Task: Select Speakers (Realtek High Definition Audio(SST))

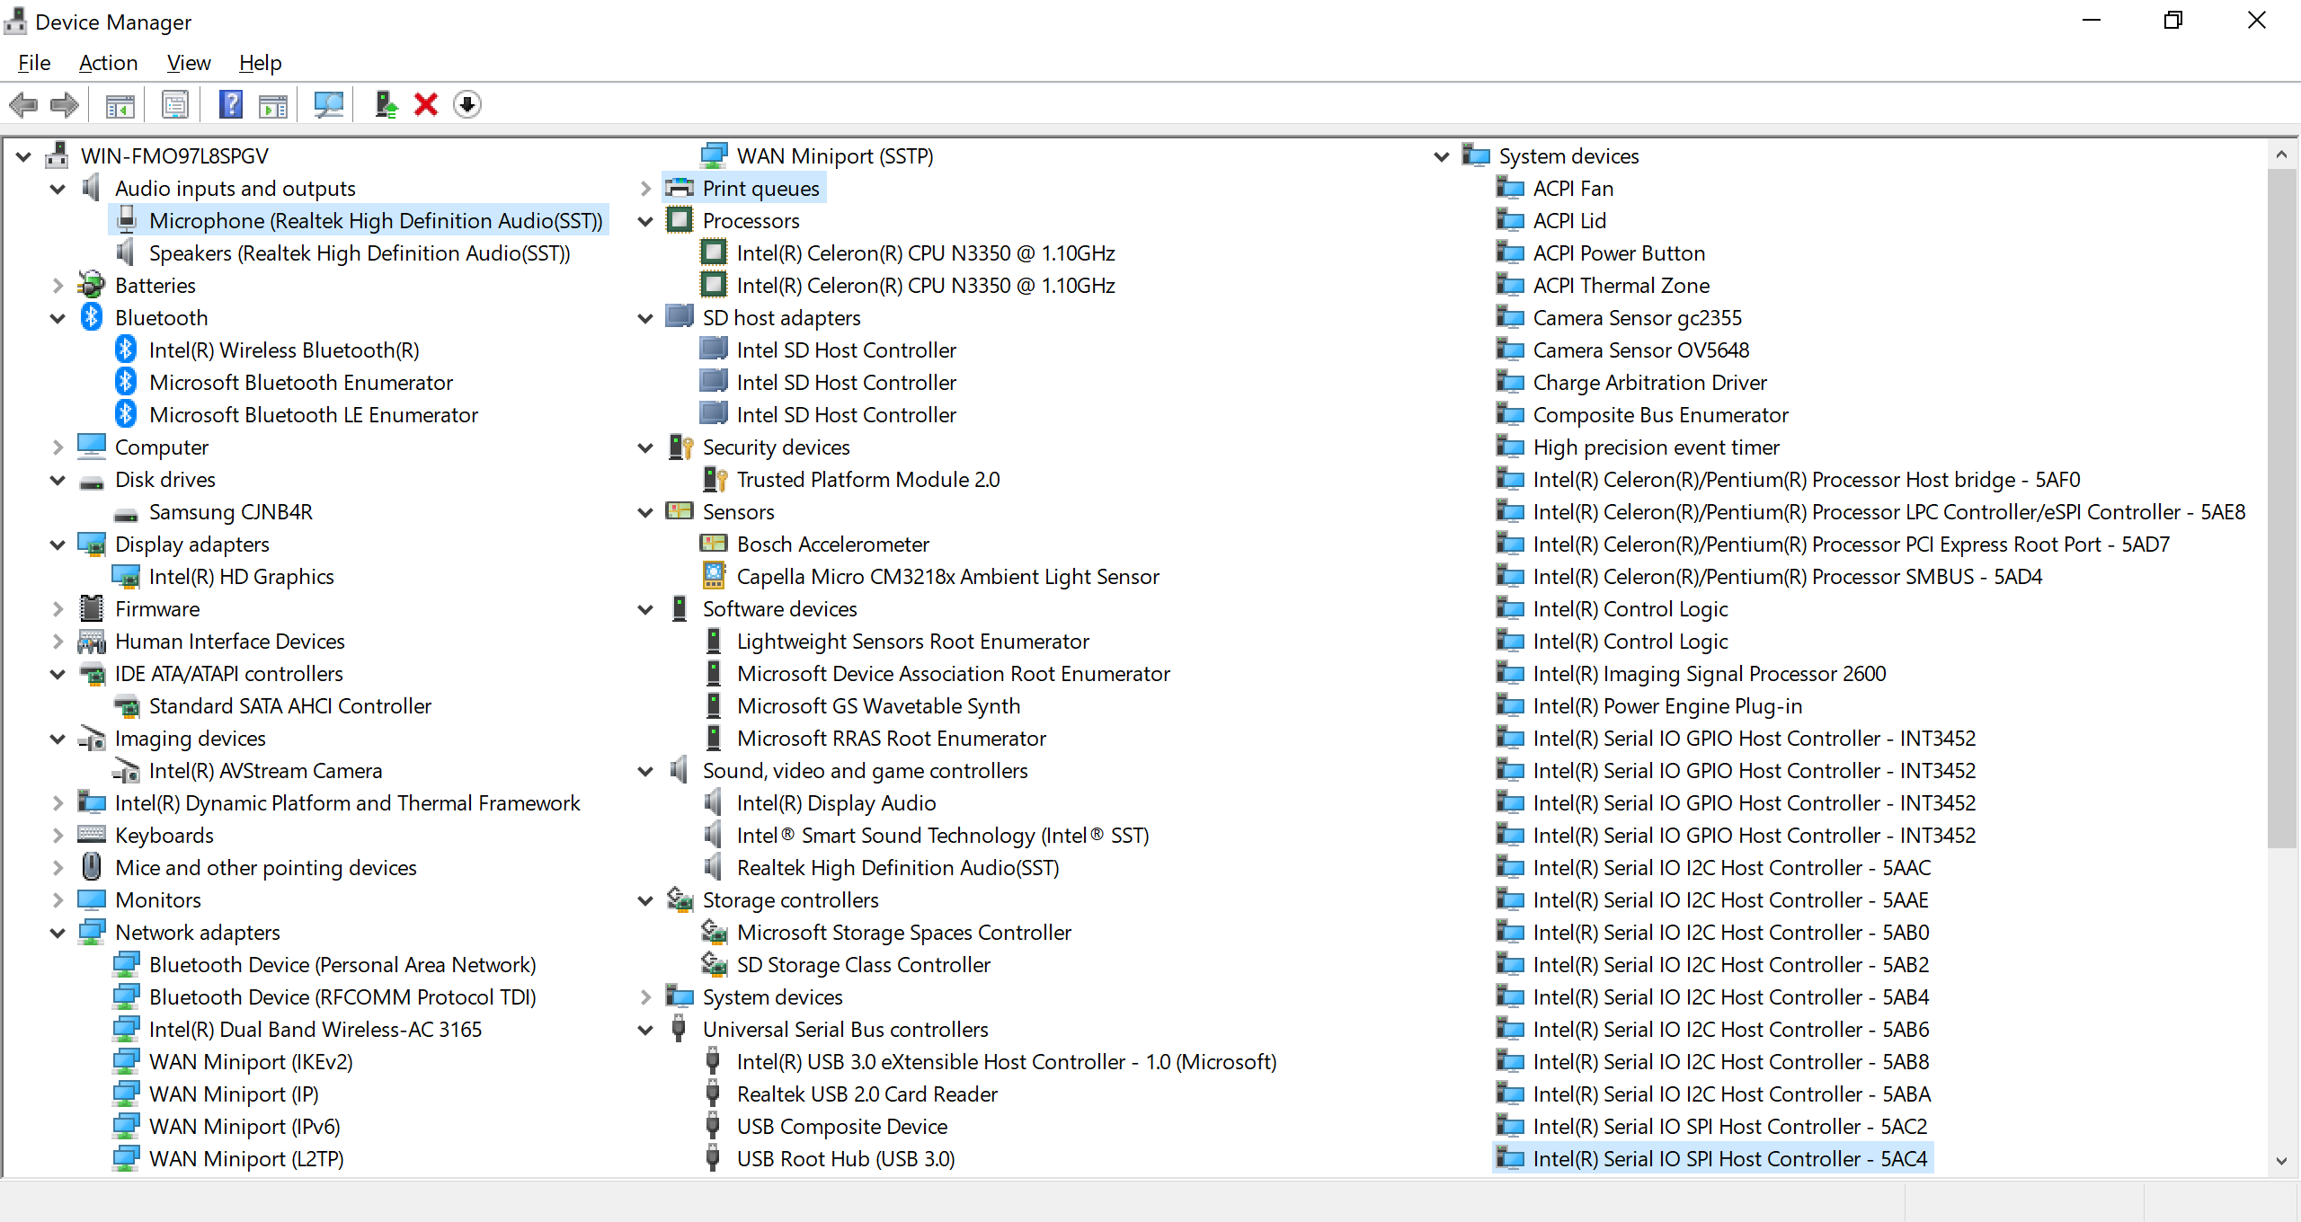Action: point(360,252)
